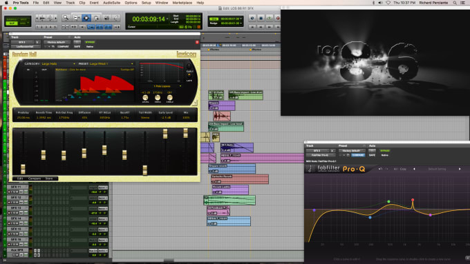The height and width of the screenshot is (264, 470).
Task: Click the Predelay fader handle
Action: pyautogui.click(x=23, y=169)
